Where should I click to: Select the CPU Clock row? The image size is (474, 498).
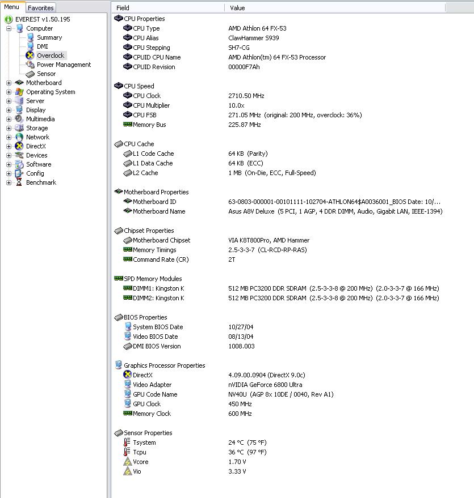coord(146,96)
